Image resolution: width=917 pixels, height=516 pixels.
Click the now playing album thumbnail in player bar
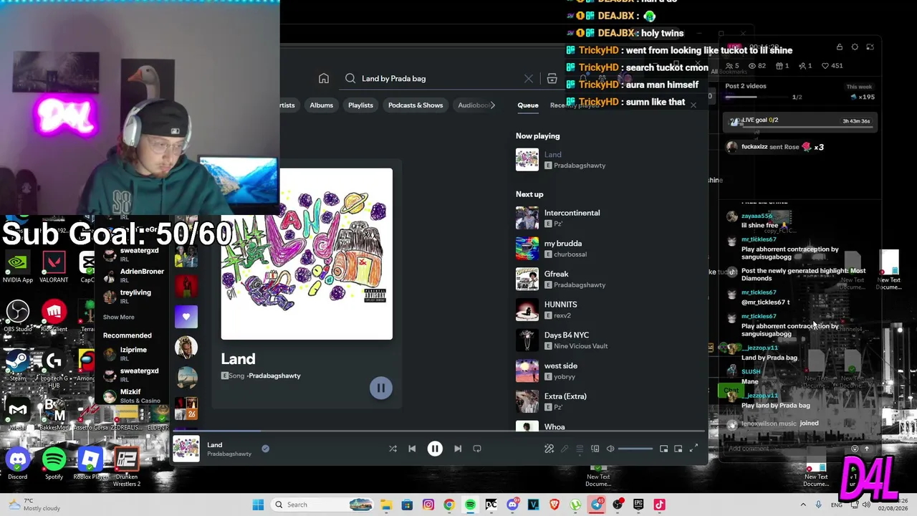point(186,449)
